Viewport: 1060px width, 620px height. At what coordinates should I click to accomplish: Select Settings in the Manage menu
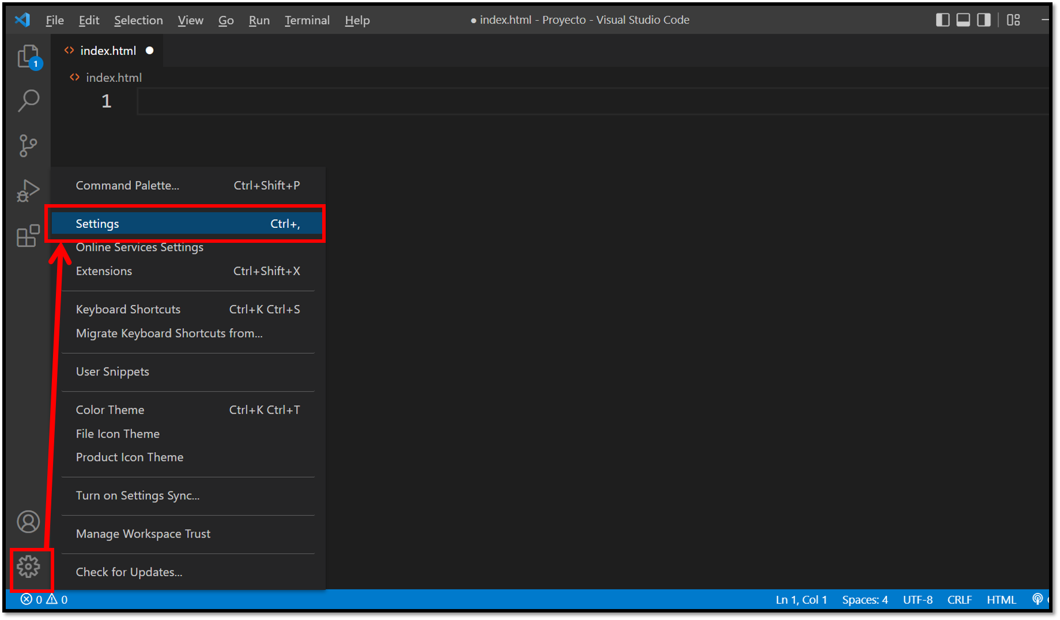[188, 224]
